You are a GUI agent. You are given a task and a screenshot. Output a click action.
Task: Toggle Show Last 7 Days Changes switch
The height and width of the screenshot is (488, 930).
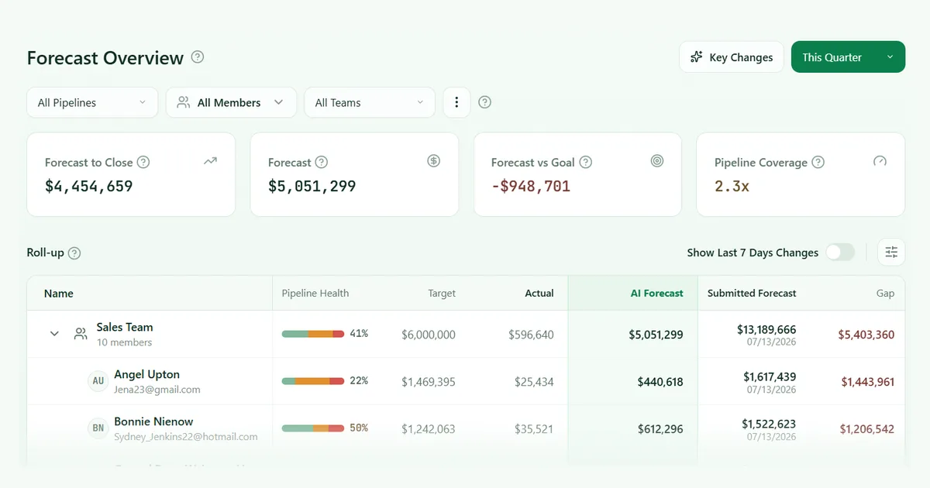[x=840, y=253]
